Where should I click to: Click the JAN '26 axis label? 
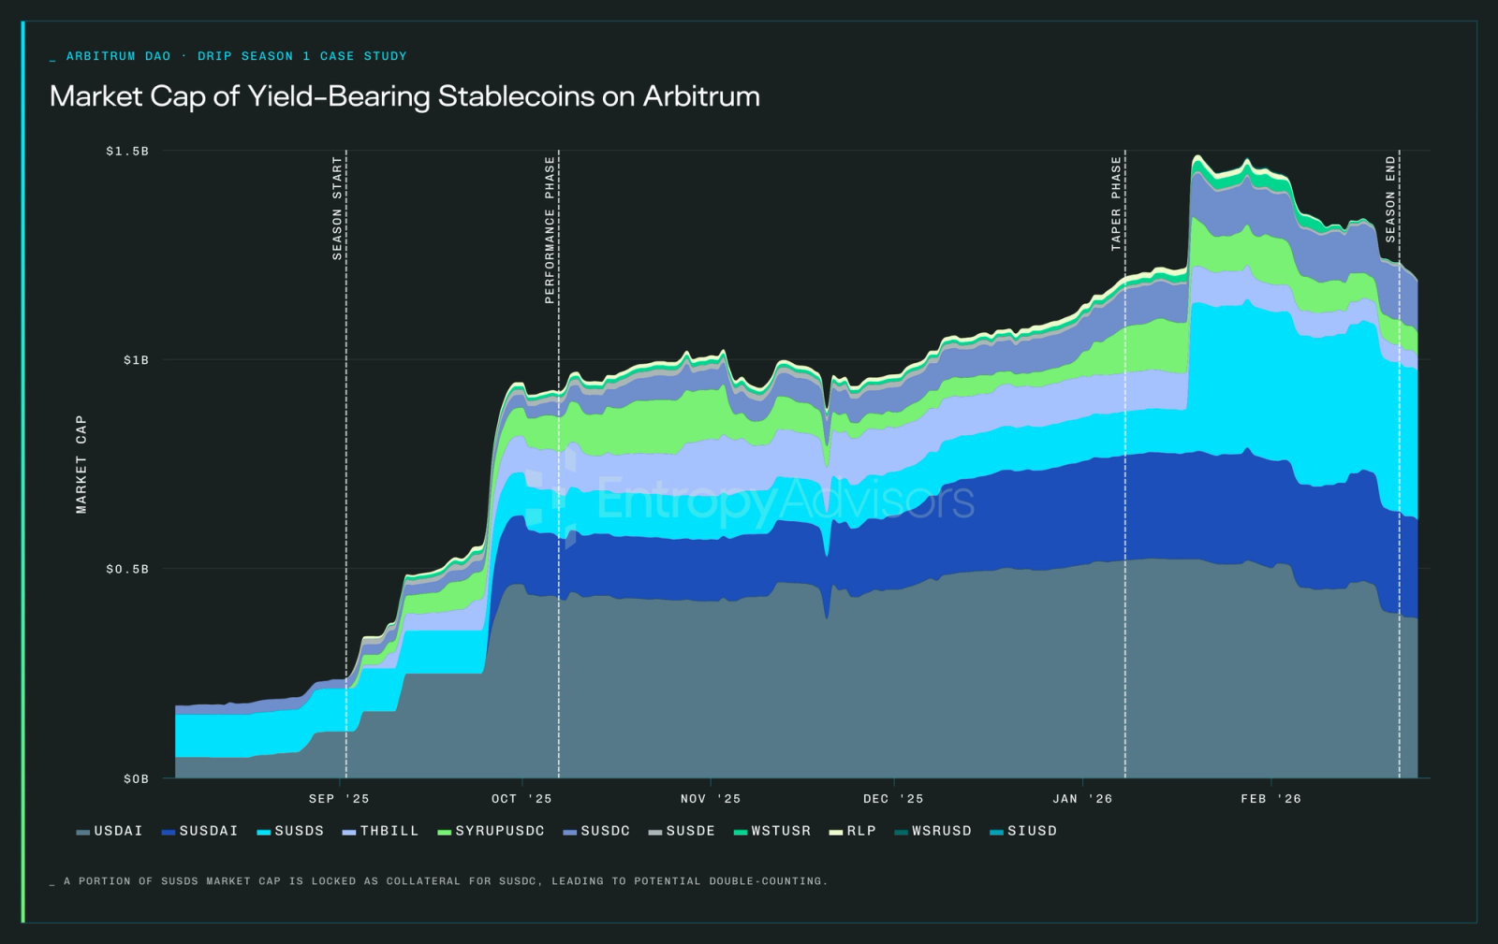(x=1082, y=799)
